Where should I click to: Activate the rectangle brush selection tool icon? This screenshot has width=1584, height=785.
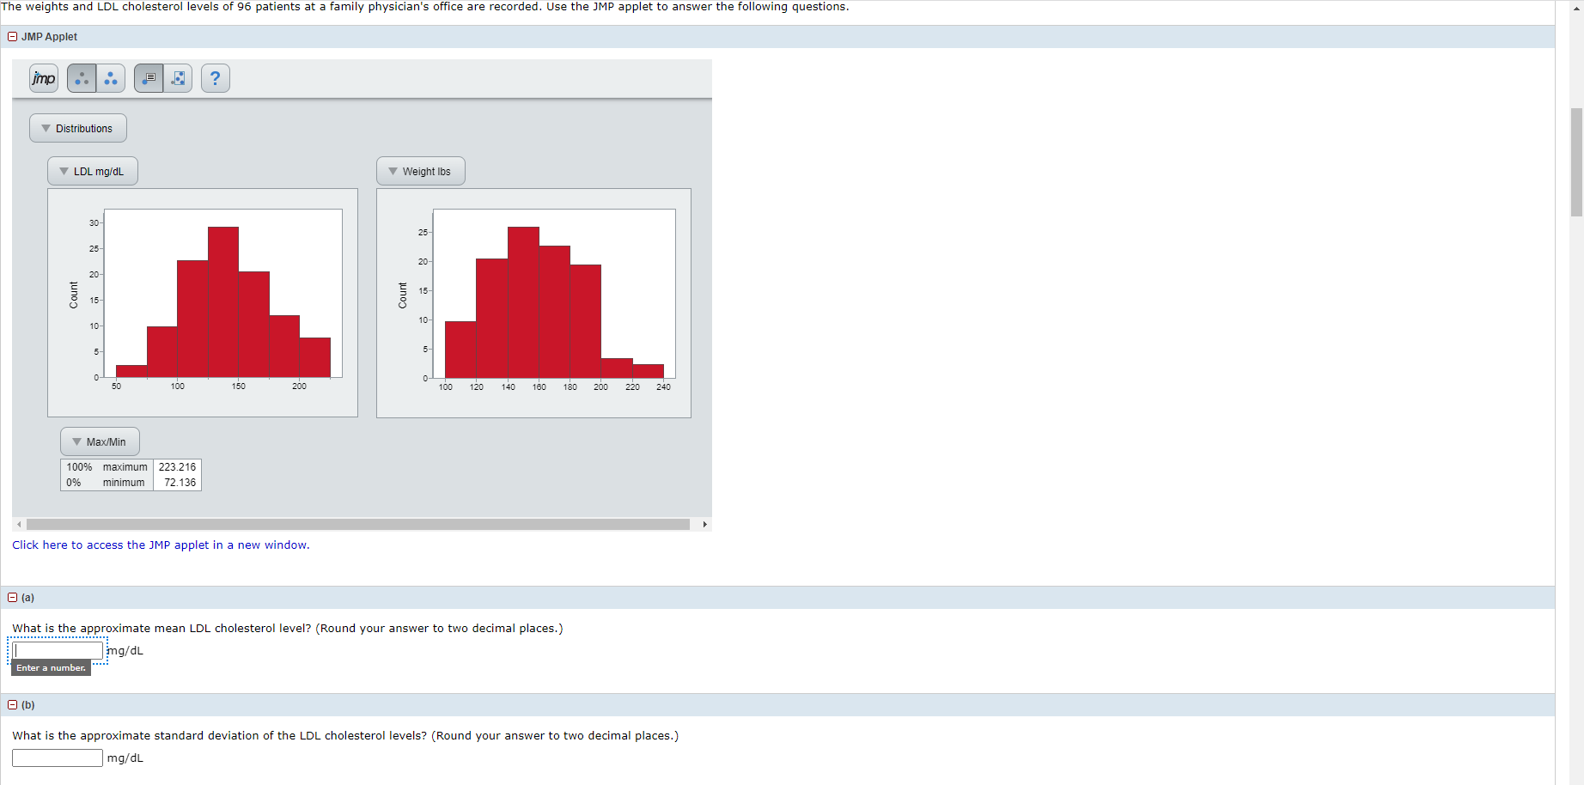(178, 78)
